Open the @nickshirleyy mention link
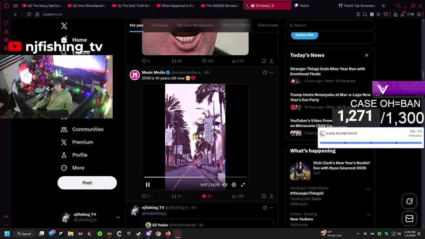The image size is (425, 239). [154, 213]
